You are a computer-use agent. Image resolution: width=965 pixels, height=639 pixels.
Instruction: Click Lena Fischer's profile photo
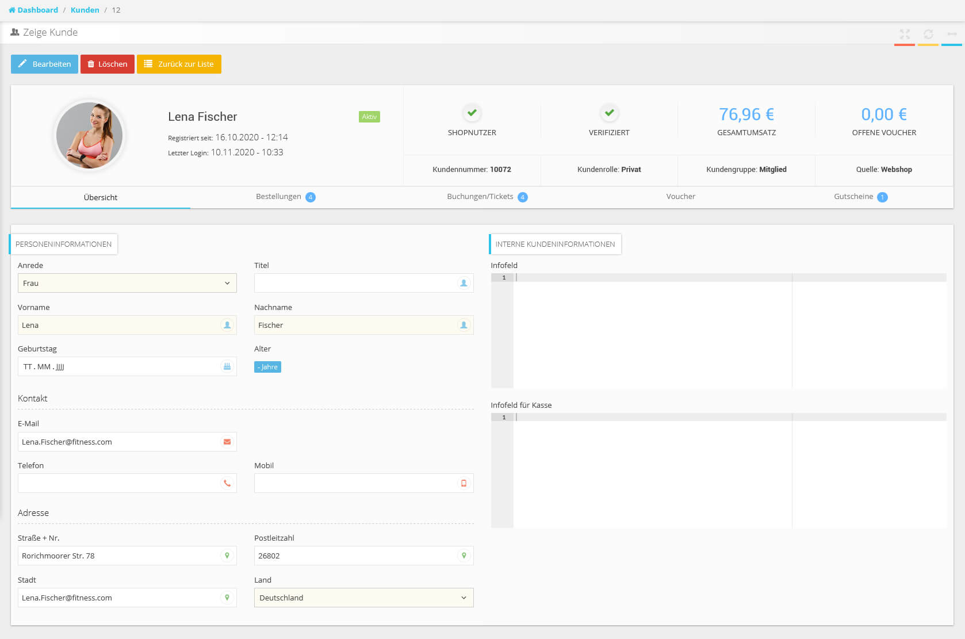(89, 136)
